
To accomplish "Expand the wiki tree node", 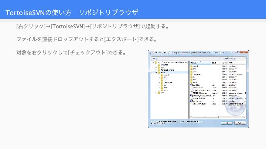I will coord(156,93).
